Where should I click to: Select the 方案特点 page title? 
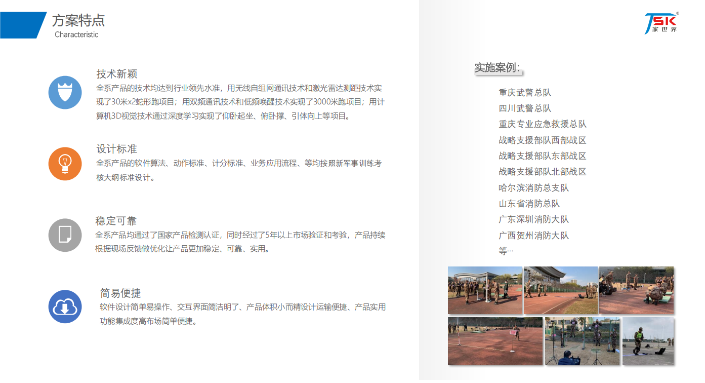(78, 21)
